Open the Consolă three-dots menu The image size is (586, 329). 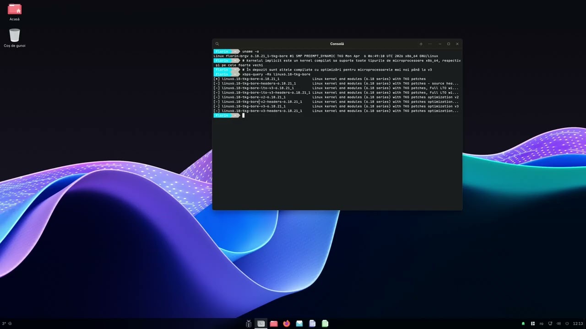430,44
